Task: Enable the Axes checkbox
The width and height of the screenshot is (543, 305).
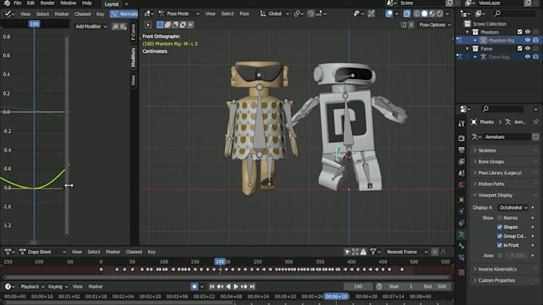Action: (x=499, y=255)
